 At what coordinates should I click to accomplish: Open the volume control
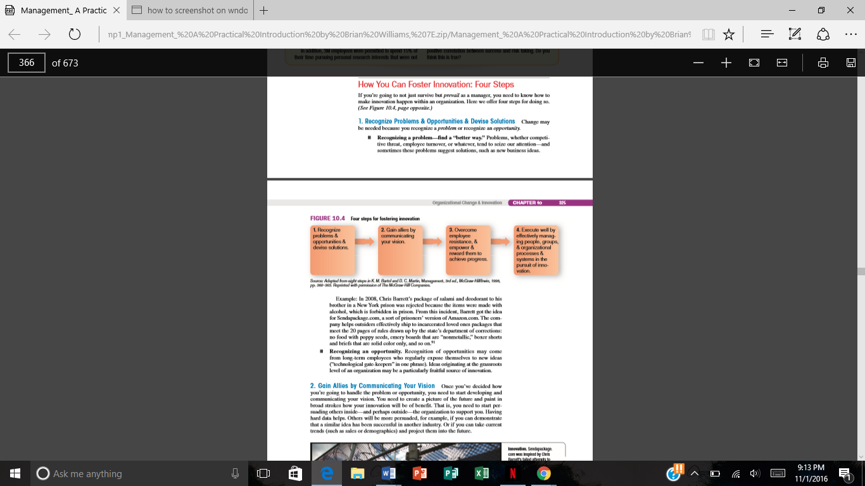pos(754,473)
